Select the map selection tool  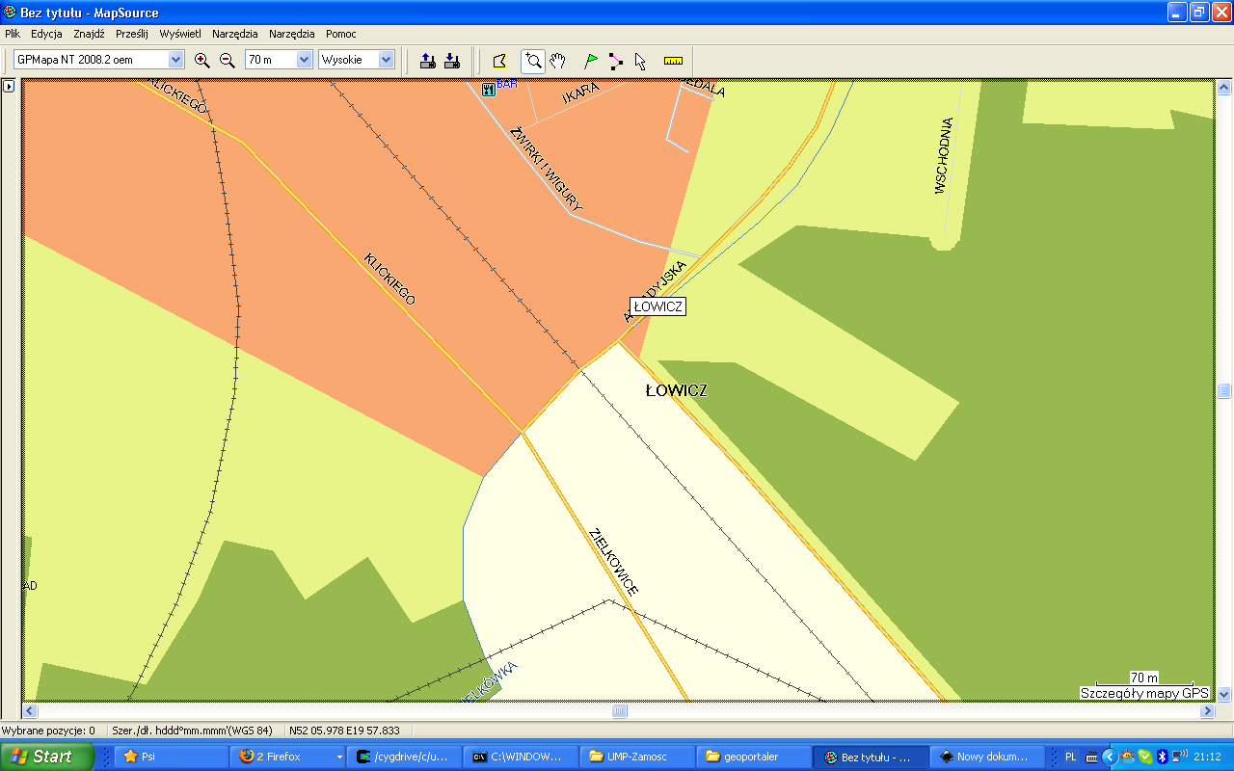tap(499, 61)
